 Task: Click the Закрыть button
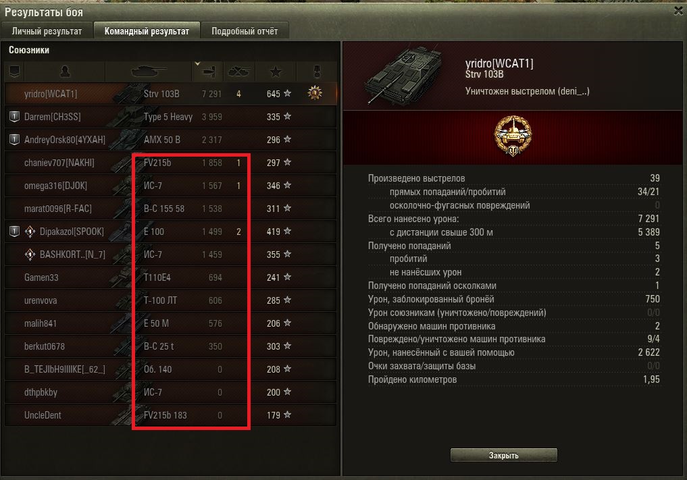click(x=504, y=455)
